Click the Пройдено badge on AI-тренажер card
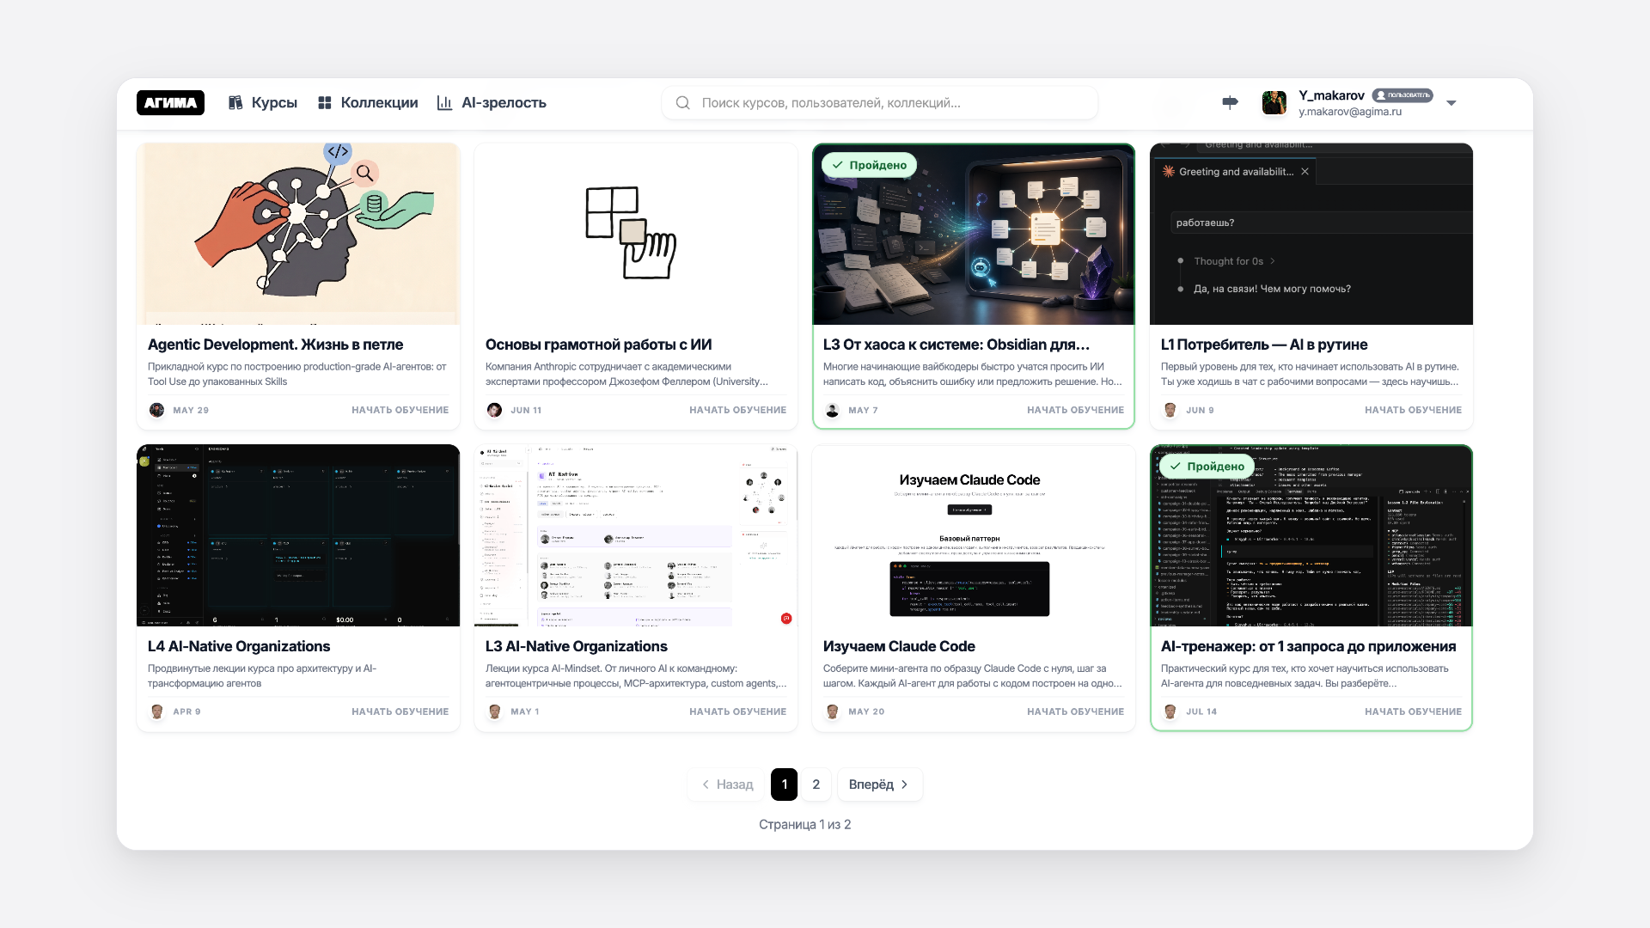Image resolution: width=1650 pixels, height=928 pixels. 1207,467
